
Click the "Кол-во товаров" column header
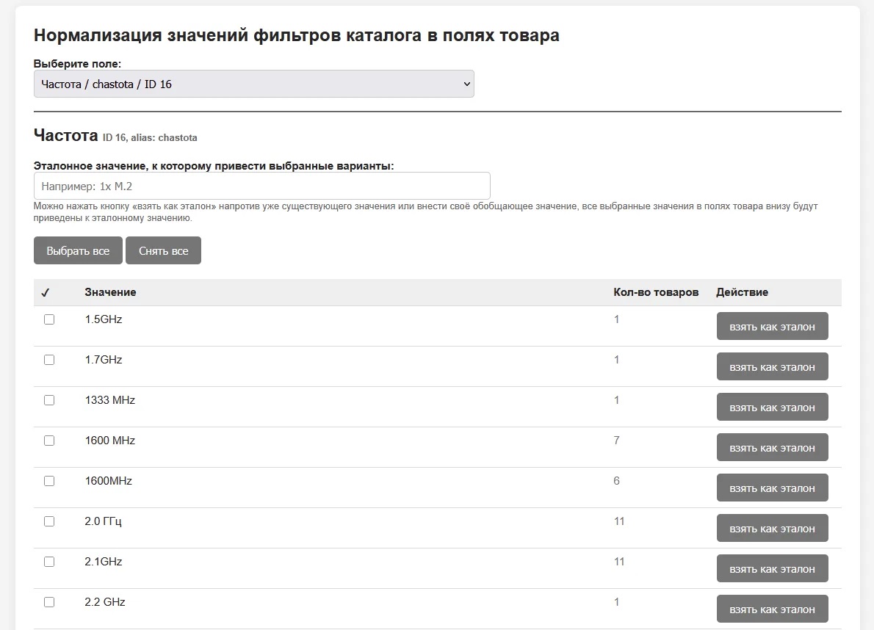[x=655, y=292]
